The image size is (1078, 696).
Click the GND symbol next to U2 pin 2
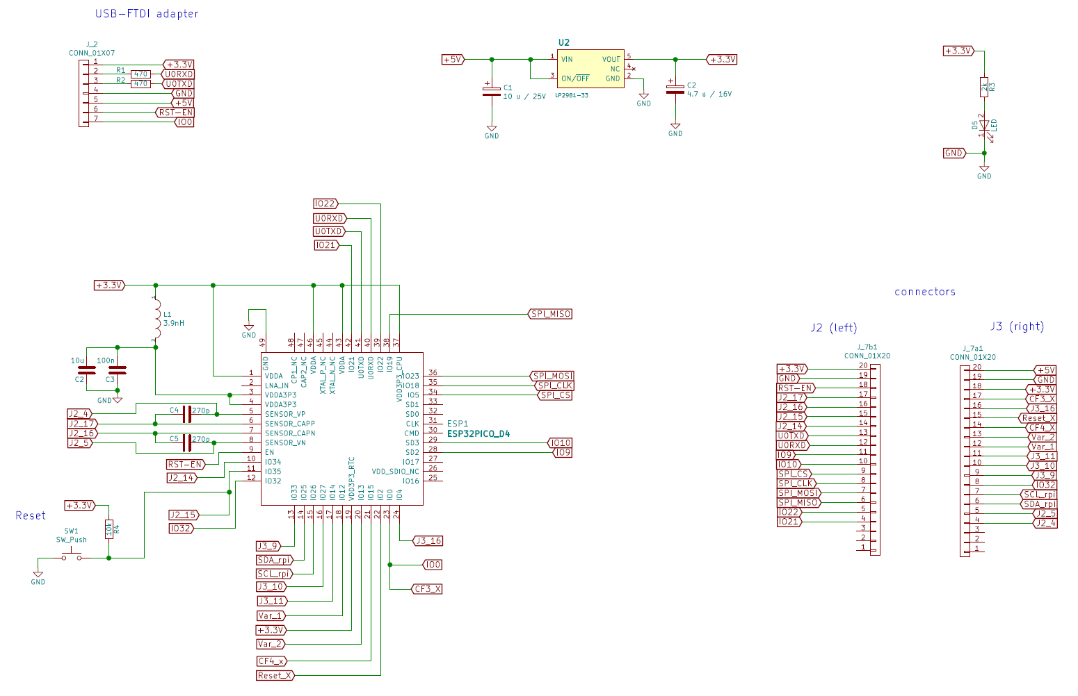coord(644,99)
